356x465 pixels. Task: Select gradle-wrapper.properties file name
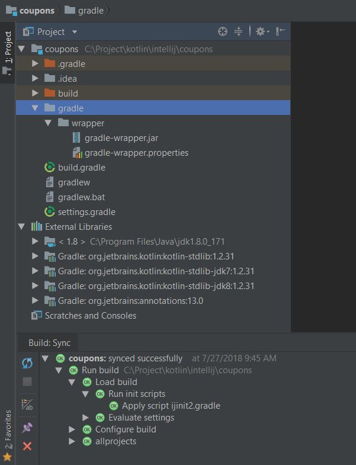click(x=136, y=153)
